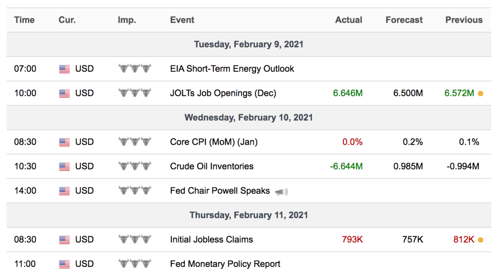The width and height of the screenshot is (495, 278).
Task: Click the Actual column header
Action: [348, 20]
